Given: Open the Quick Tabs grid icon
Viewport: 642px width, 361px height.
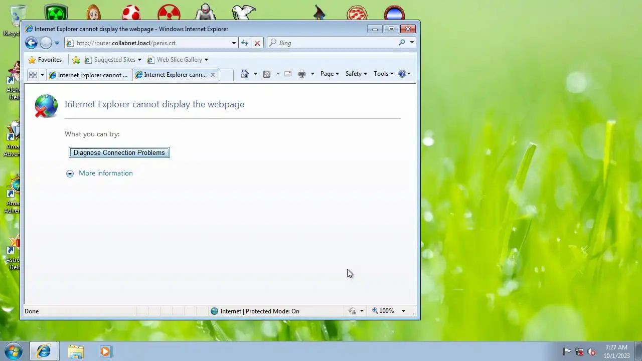Looking at the screenshot, I should [x=33, y=75].
